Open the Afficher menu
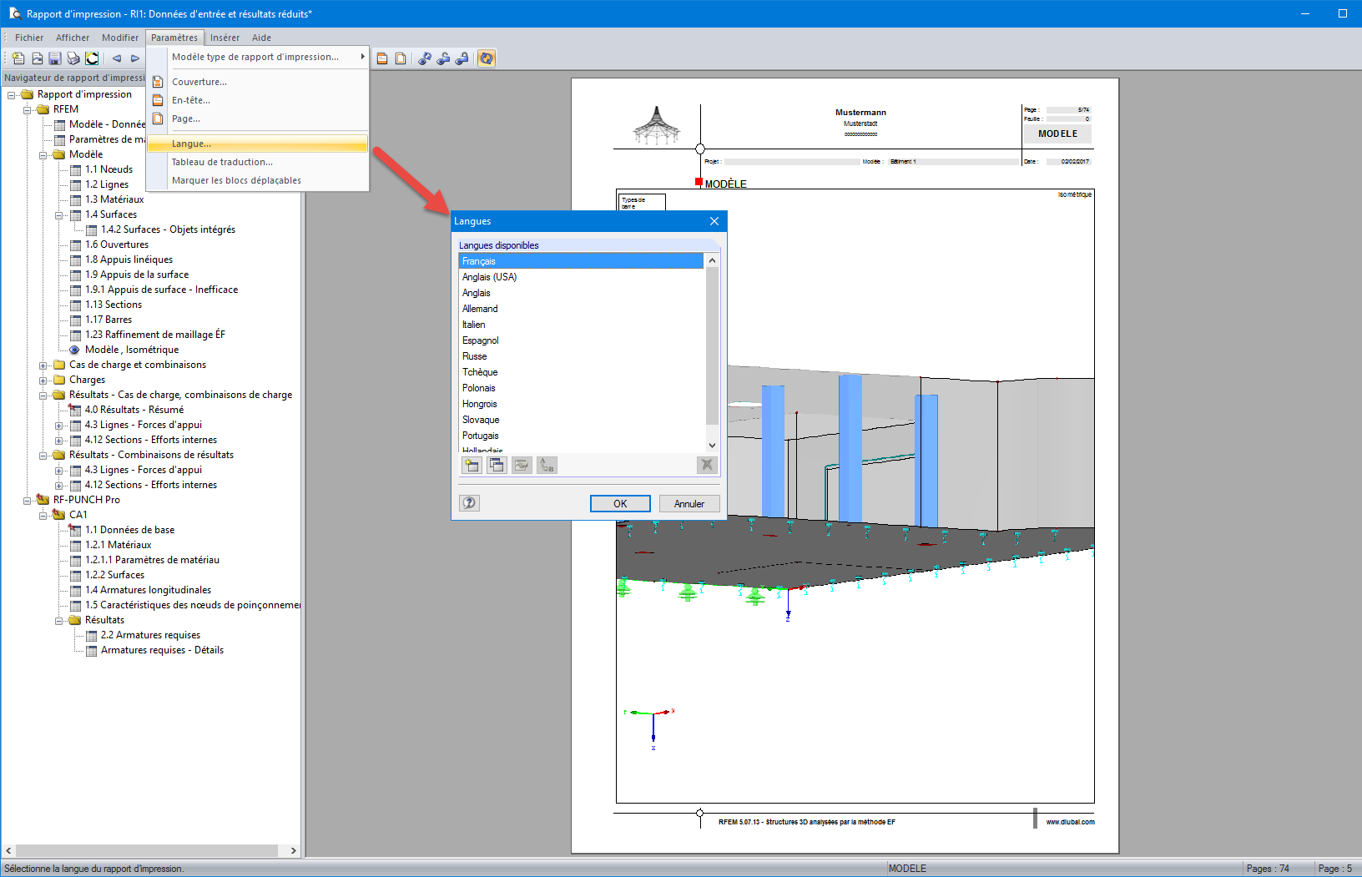The image size is (1362, 877). coord(73,38)
